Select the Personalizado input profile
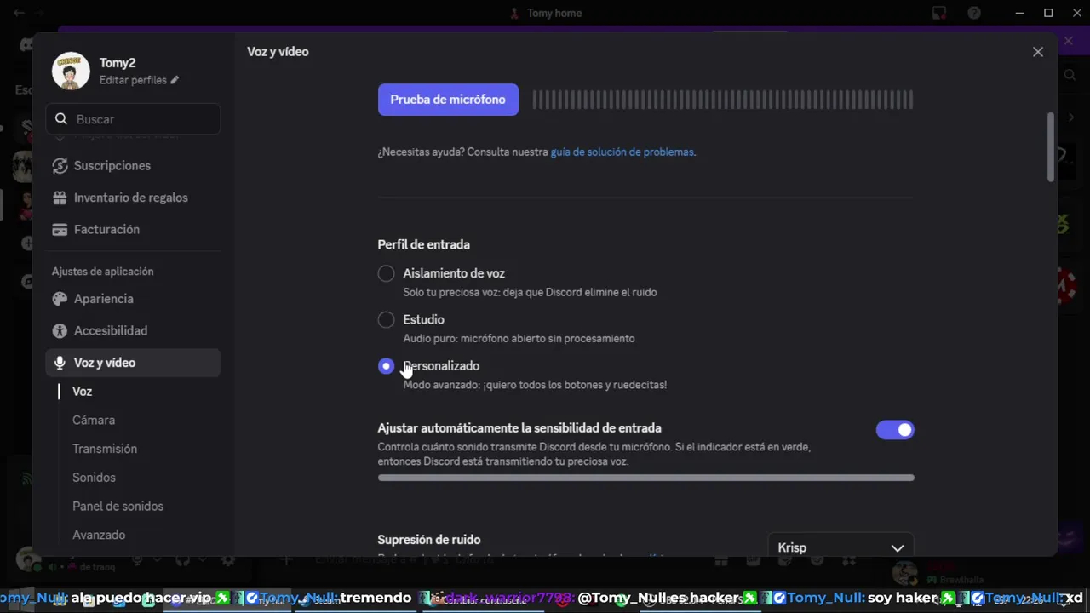 pos(386,365)
